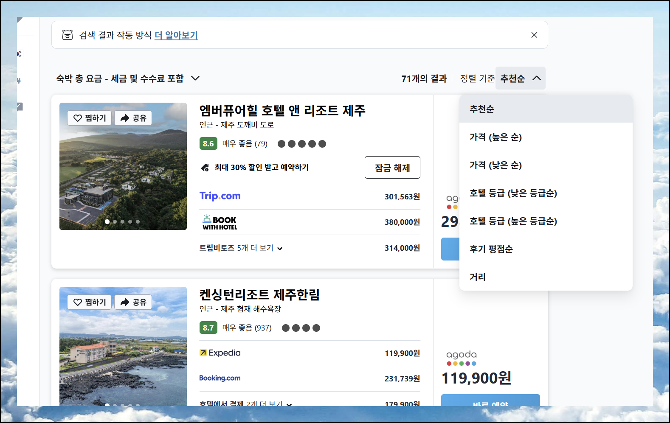This screenshot has width=670, height=423.
Task: Select 추천순 sort option
Action: (x=546, y=109)
